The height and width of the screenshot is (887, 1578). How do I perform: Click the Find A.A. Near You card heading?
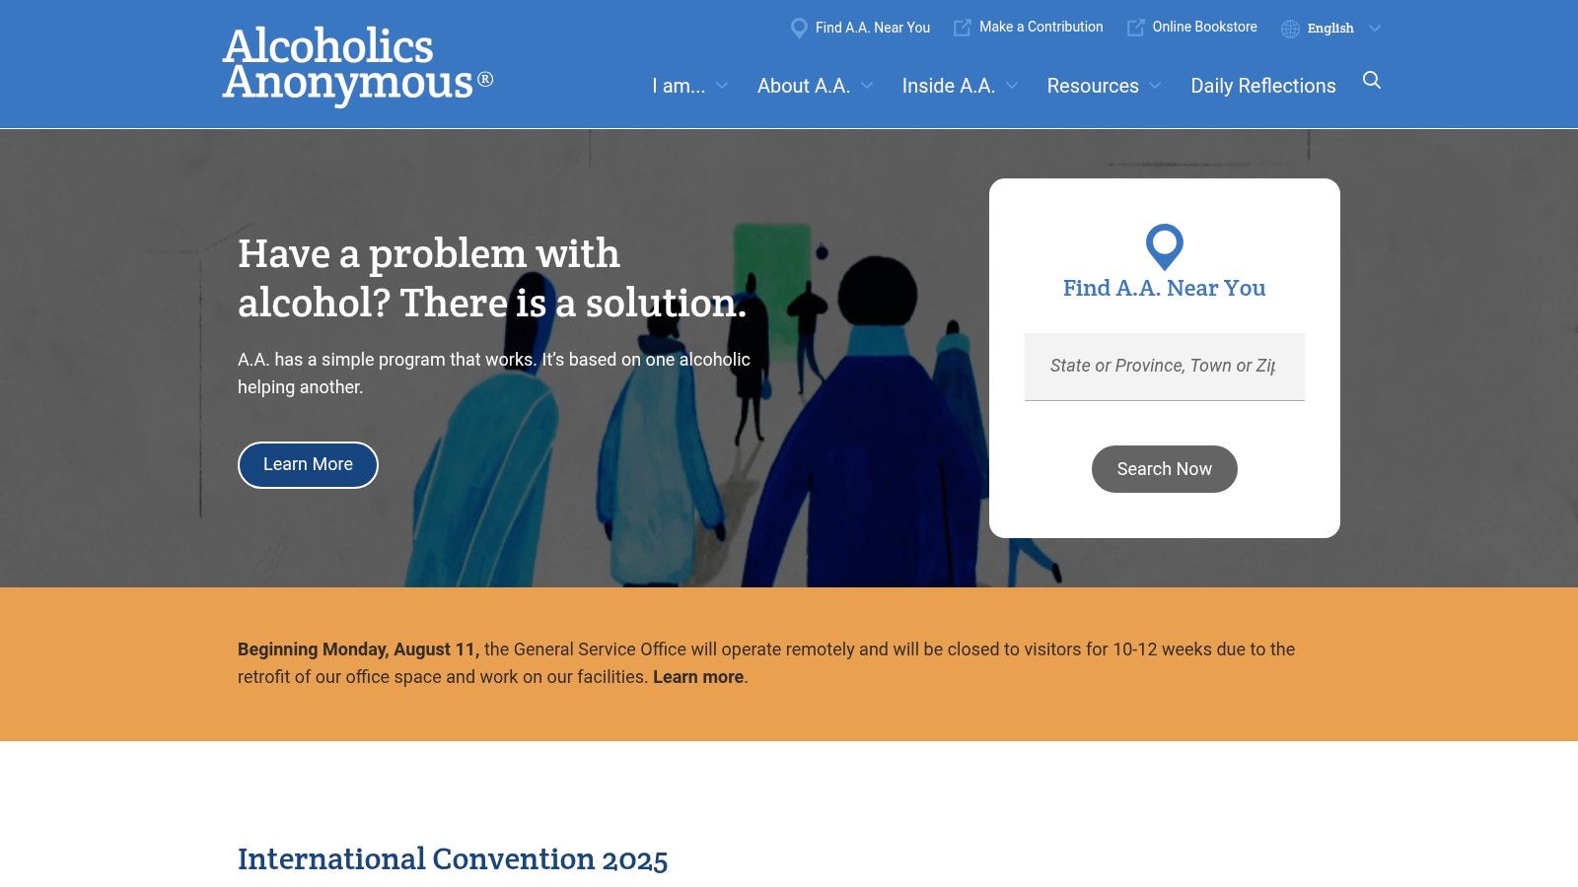(1164, 289)
